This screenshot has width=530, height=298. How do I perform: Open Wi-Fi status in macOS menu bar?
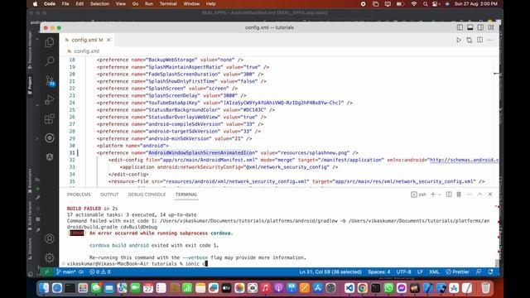pos(414,3)
